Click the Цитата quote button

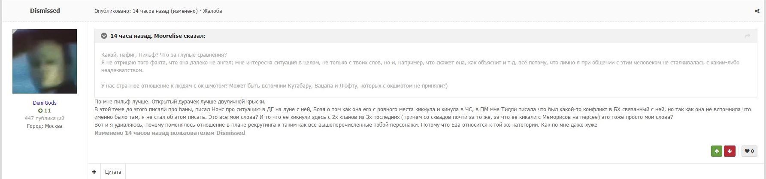[x=113, y=172]
